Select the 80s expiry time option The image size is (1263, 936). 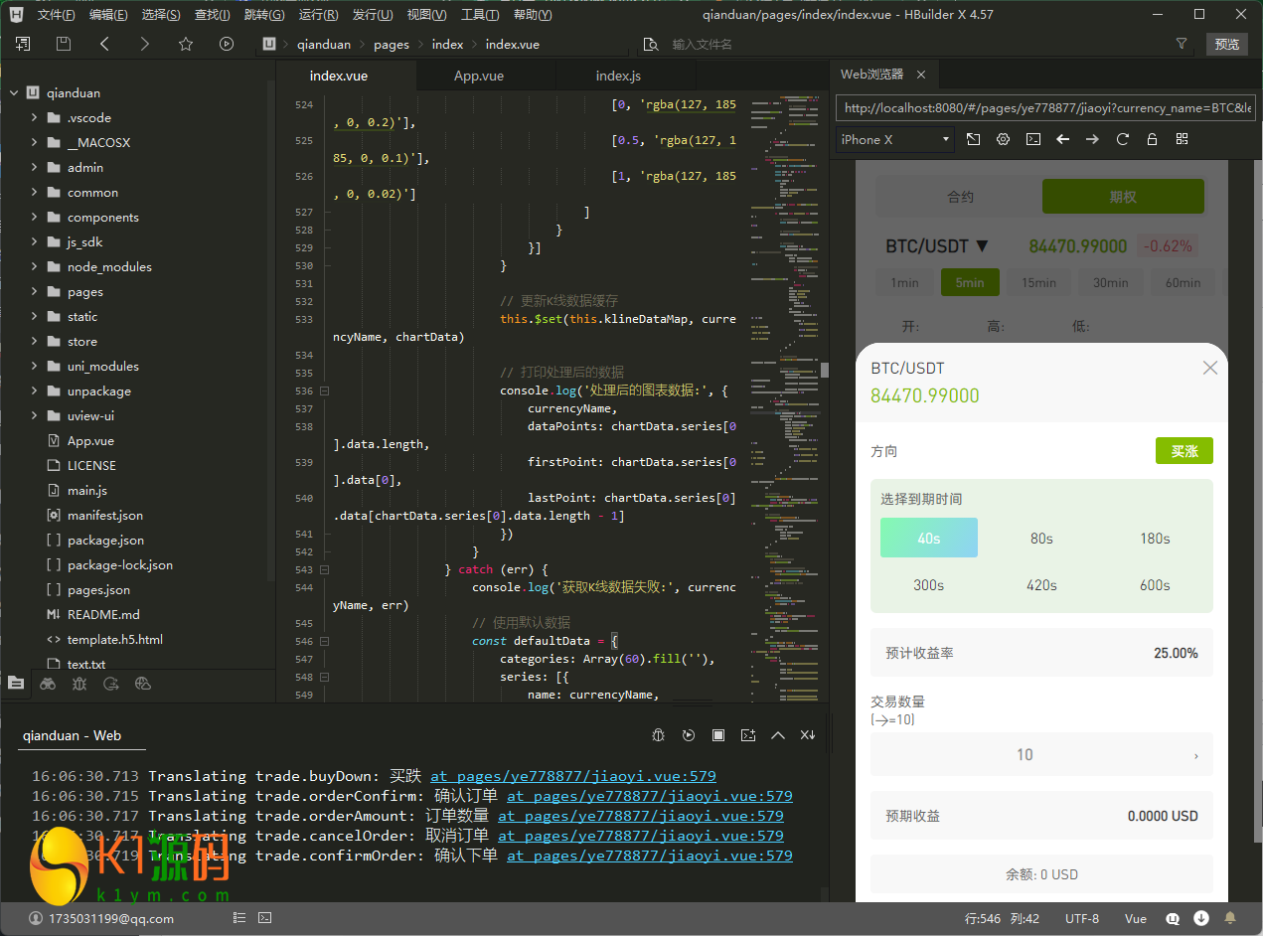[1041, 539]
